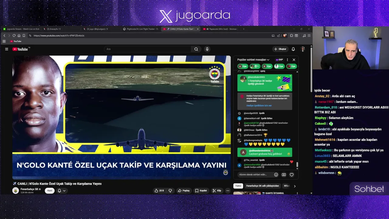Open live chat three-dot options menu
Screen dimensions: 389x219
(x=287, y=60)
